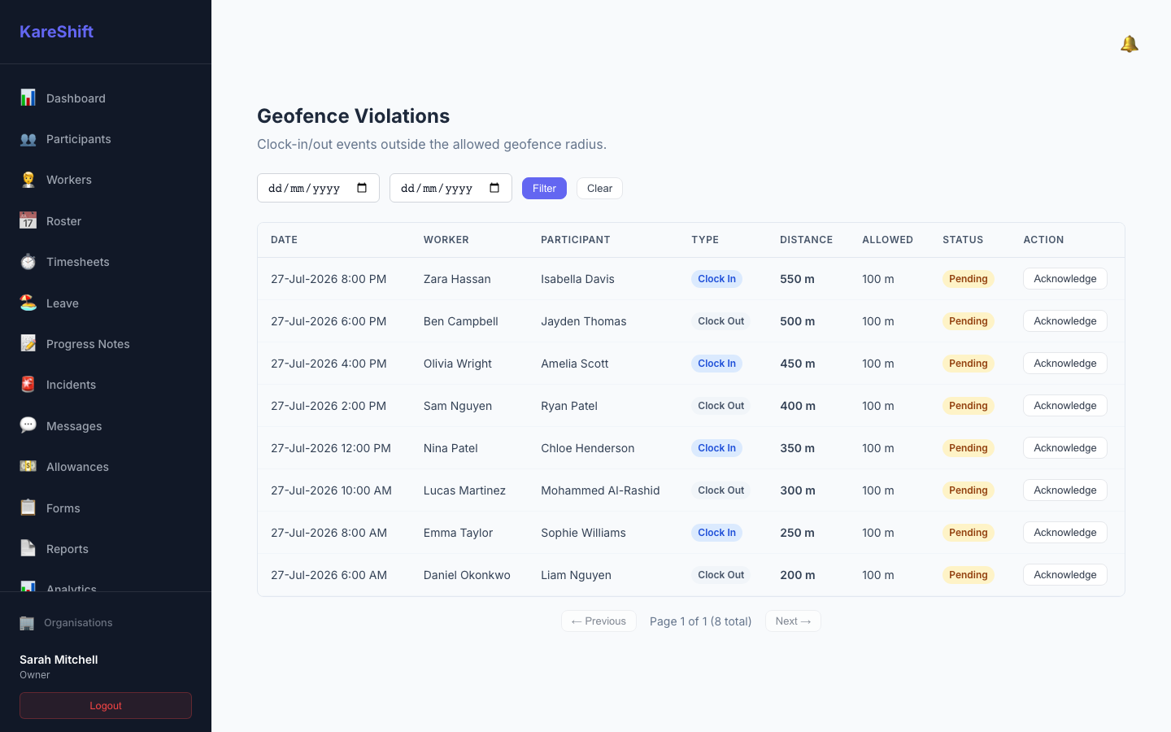Select the Roster calendar icon
This screenshot has height=732, width=1171.
click(28, 220)
